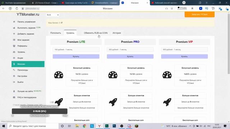Open Выполнить задание in sidebar
The height and width of the screenshot is (129, 230).
click(x=26, y=28)
